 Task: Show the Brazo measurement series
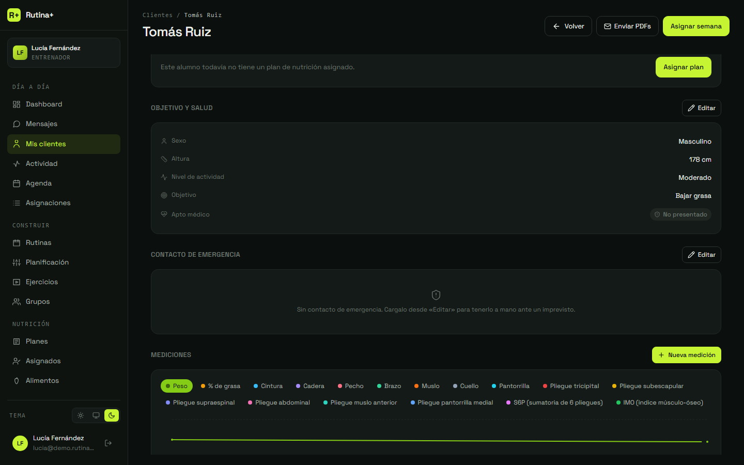click(389, 386)
